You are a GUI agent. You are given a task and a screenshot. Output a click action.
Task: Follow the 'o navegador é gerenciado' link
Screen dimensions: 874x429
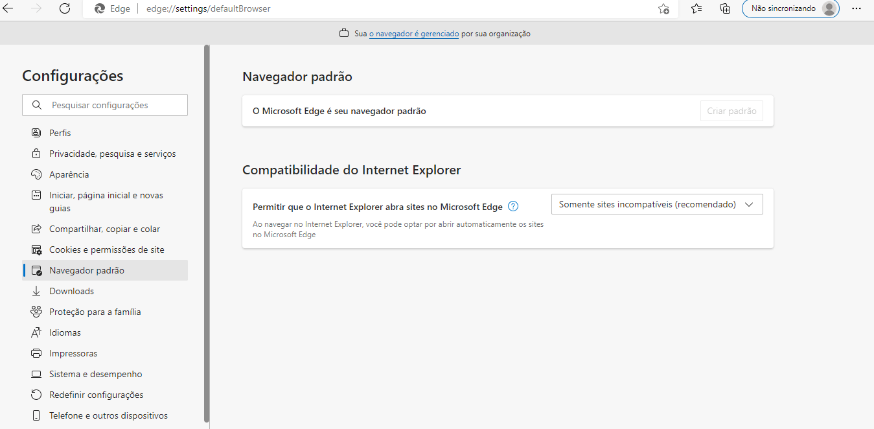[x=414, y=34]
